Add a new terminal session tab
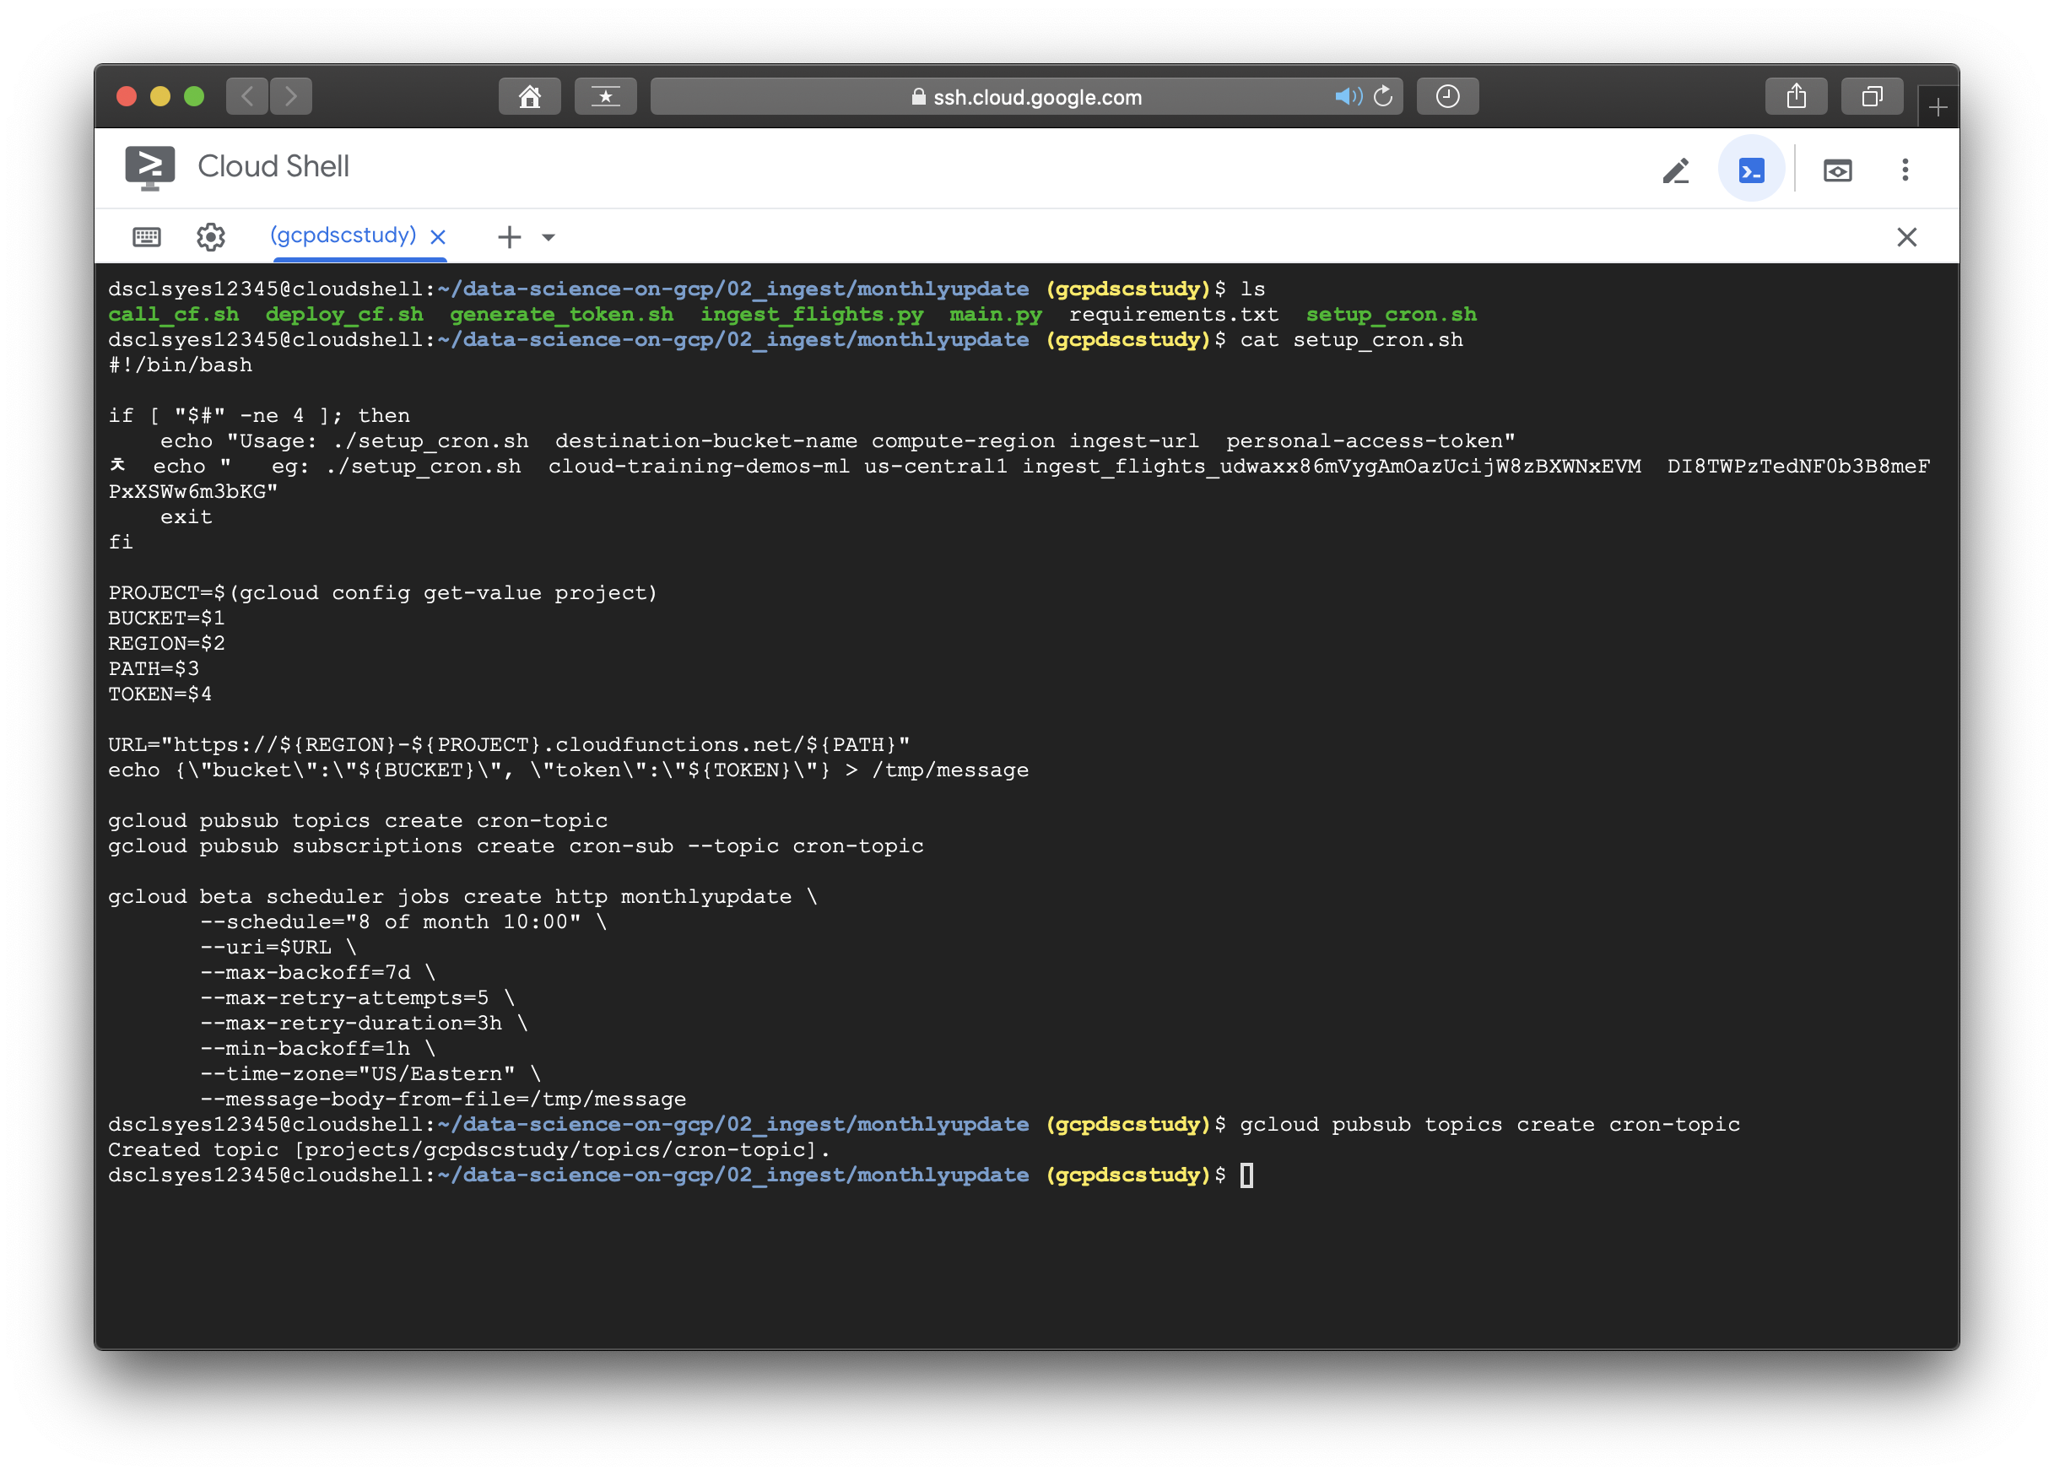 (x=510, y=237)
